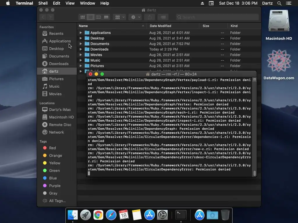Image resolution: width=298 pixels, height=223 pixels.
Task: Select Dartz's iMac in sidebar
Action: 57,109
